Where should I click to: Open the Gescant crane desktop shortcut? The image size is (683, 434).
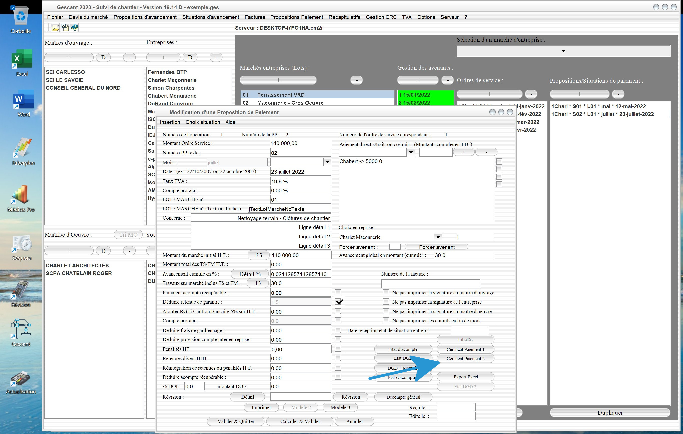(x=21, y=333)
